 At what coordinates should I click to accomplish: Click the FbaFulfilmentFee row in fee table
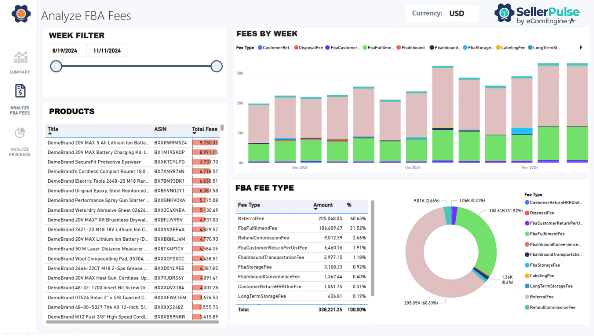pos(302,228)
